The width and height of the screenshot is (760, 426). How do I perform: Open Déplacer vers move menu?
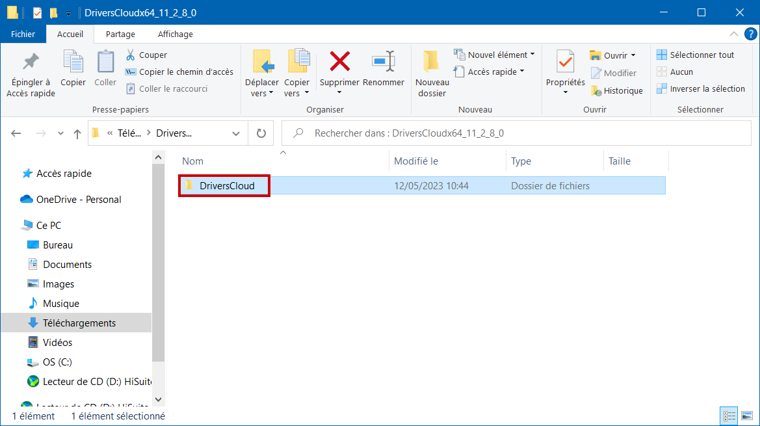262,73
